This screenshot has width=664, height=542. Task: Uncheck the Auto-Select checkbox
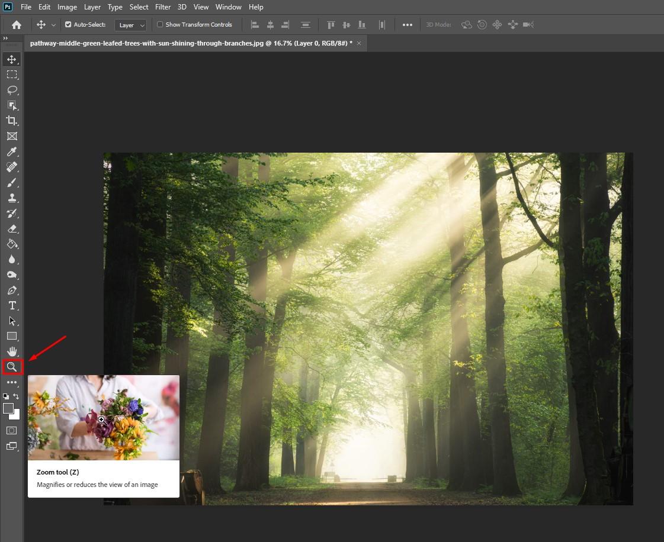68,25
